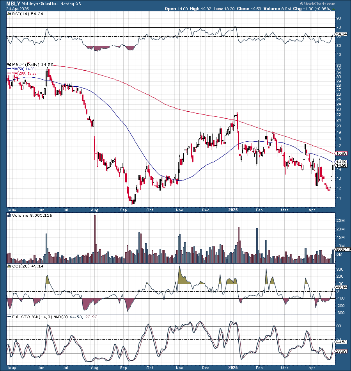
Task: Click the 2025 axis label
Action: pyautogui.click(x=232, y=210)
